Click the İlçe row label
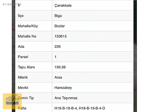Screen dimensions: 149x112 [21, 16]
